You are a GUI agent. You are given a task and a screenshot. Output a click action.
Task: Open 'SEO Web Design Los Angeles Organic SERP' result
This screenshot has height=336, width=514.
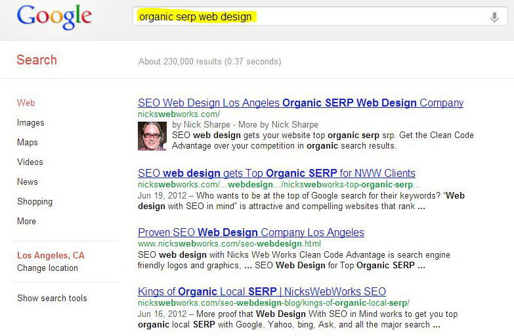(x=301, y=103)
